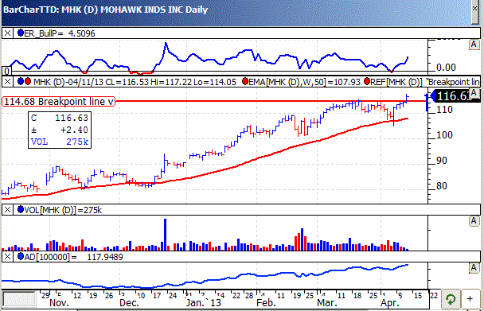Screen dimensions: 484x311
Task: Click the green refresh arrow button
Action: coord(451,298)
